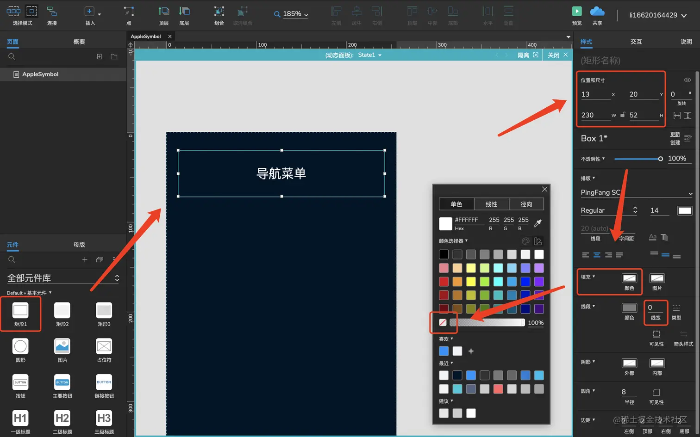Select the 连接 connector tool
This screenshot has width=700, height=437.
(52, 15)
